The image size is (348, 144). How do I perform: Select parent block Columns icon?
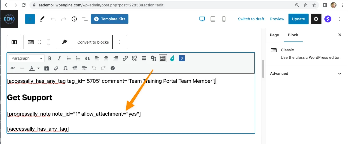pos(14,42)
